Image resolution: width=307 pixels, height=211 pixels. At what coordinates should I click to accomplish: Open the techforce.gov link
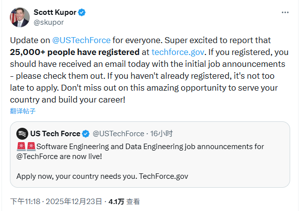pyautogui.click(x=177, y=52)
